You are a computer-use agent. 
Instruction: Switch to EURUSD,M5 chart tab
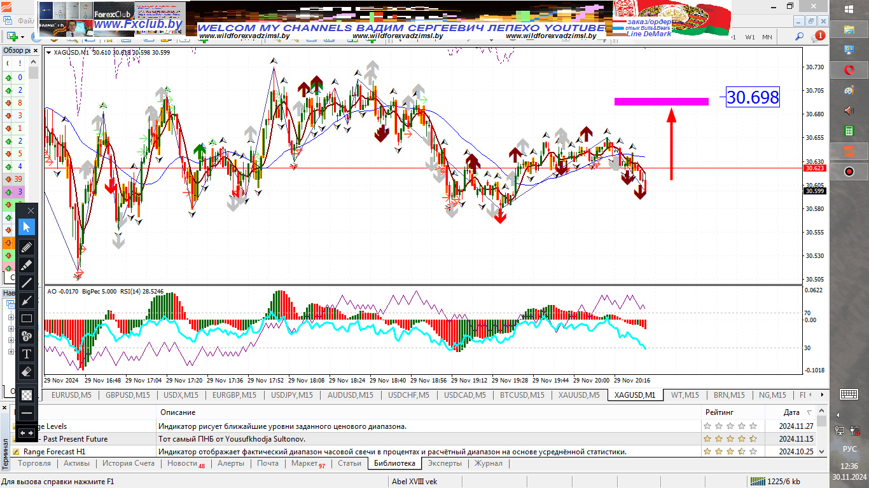point(71,395)
